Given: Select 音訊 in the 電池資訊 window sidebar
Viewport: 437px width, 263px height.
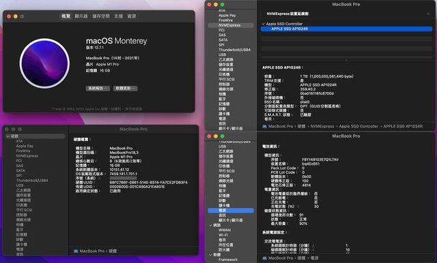Looking at the screenshot, I should [x=222, y=215].
